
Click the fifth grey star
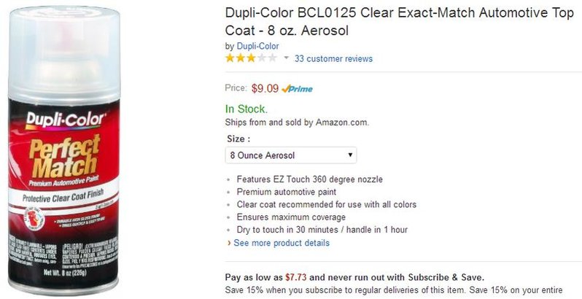(x=272, y=58)
